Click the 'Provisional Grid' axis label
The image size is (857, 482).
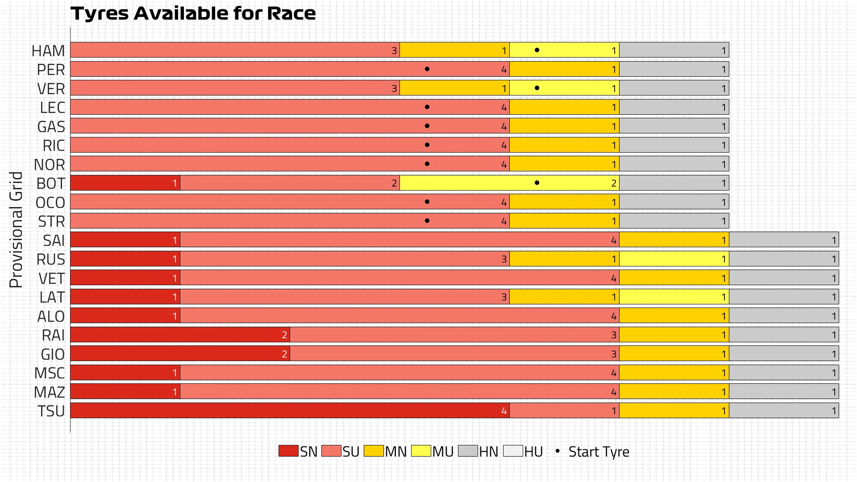coord(16,229)
